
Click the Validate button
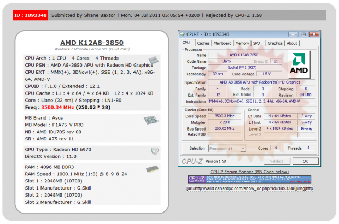pos(277,161)
